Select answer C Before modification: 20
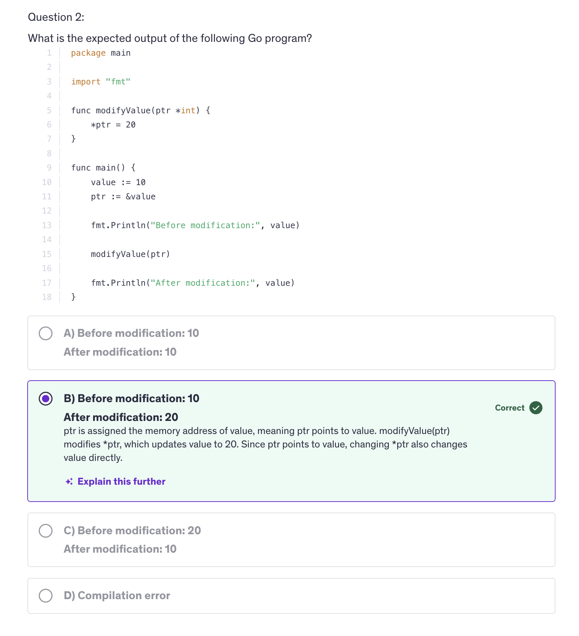The height and width of the screenshot is (636, 579). (x=132, y=530)
